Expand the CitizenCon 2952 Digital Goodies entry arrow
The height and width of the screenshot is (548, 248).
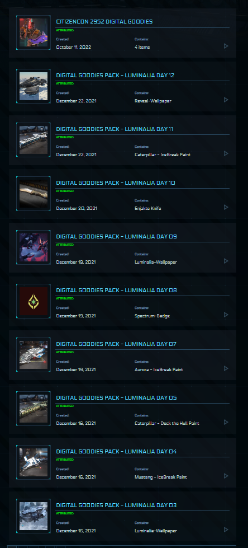coord(226,46)
